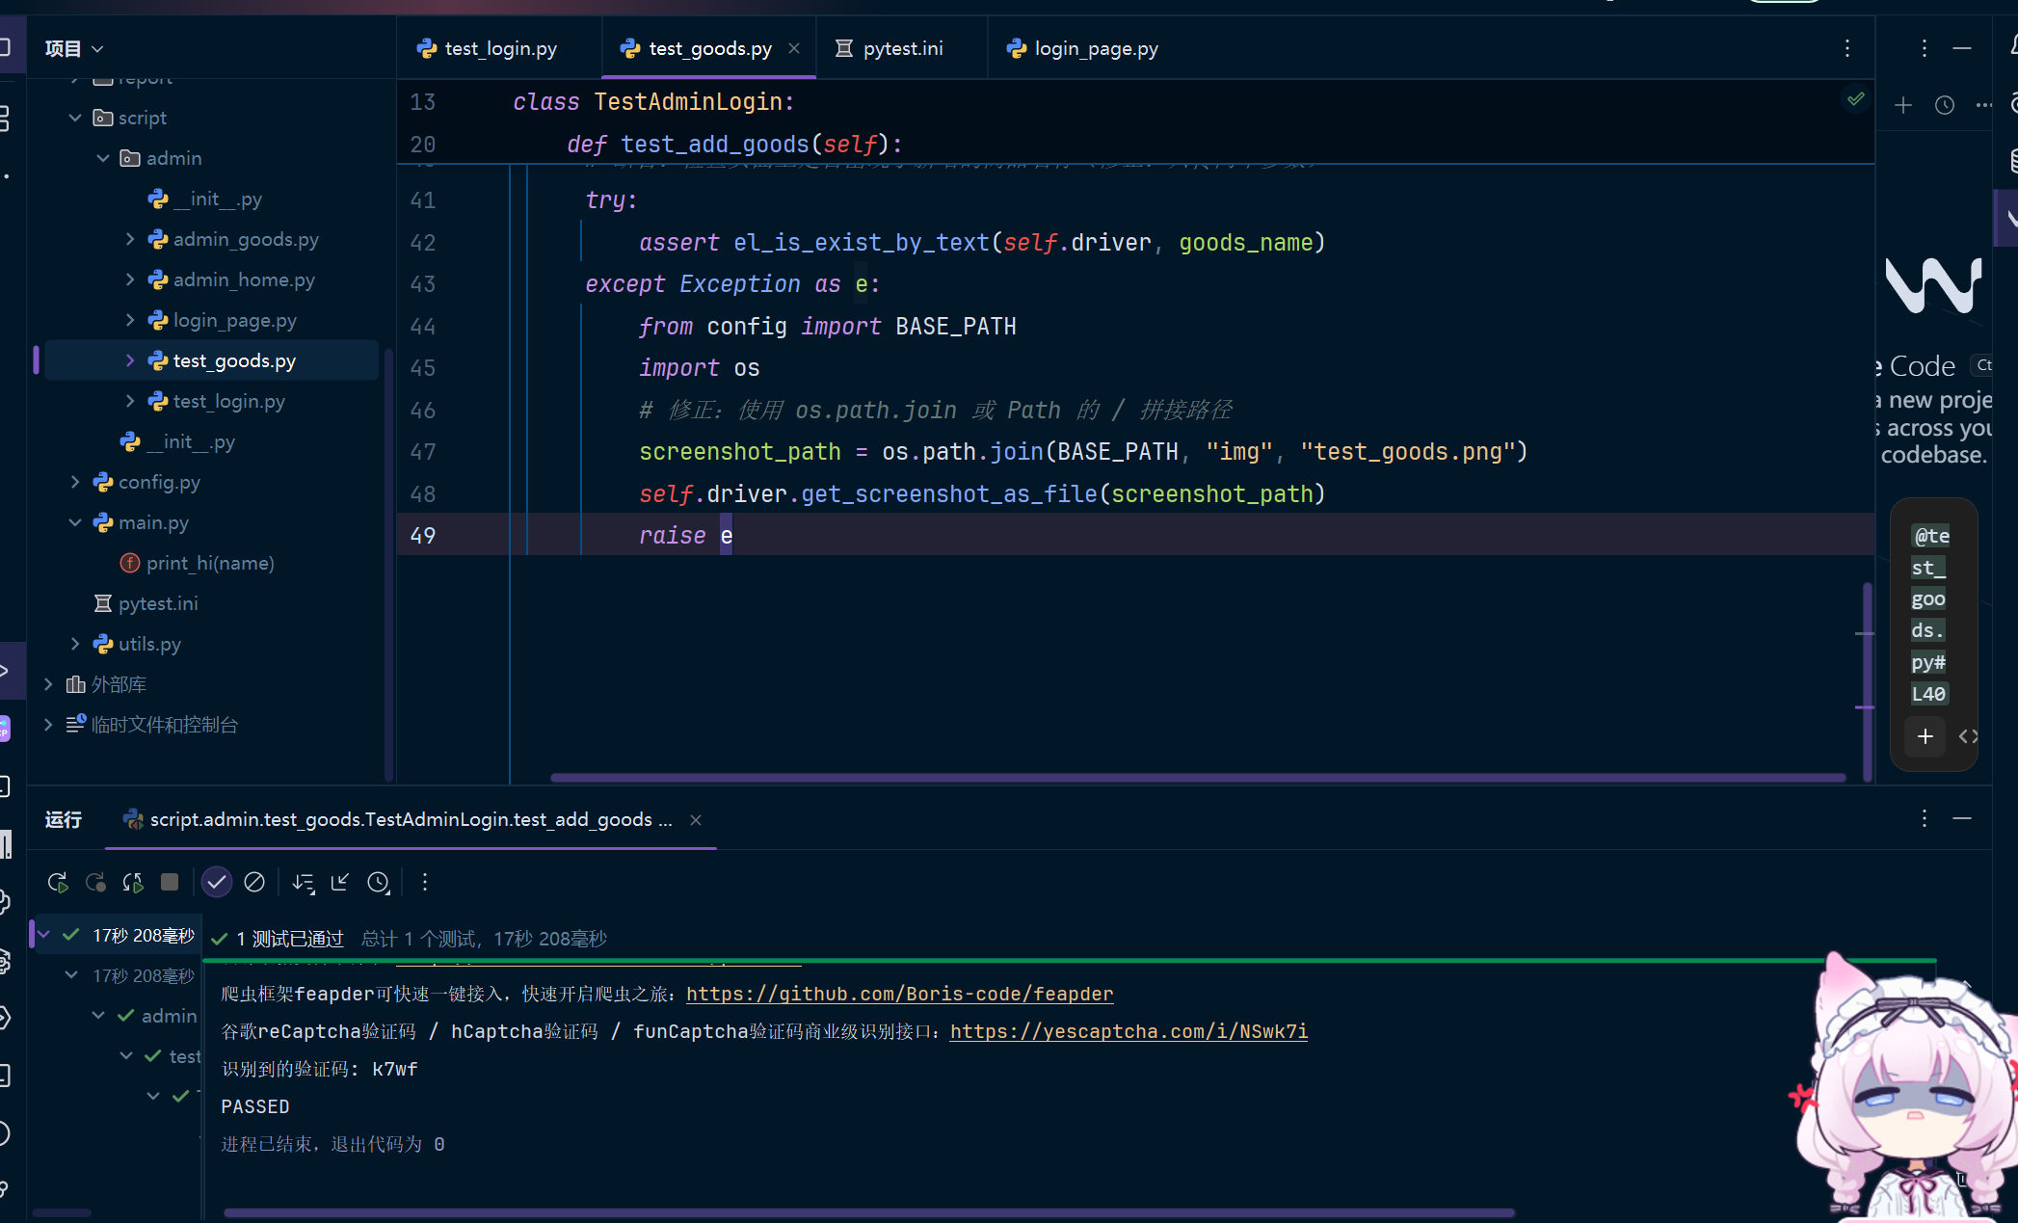
Task: Close the test_goods.py tab
Action: 794,48
